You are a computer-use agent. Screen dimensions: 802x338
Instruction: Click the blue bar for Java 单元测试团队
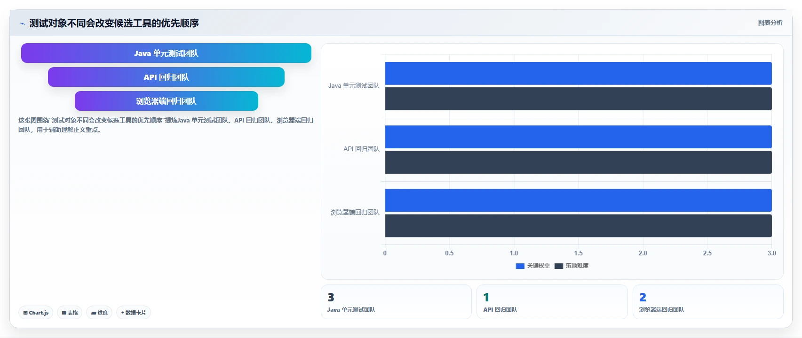tap(578, 73)
